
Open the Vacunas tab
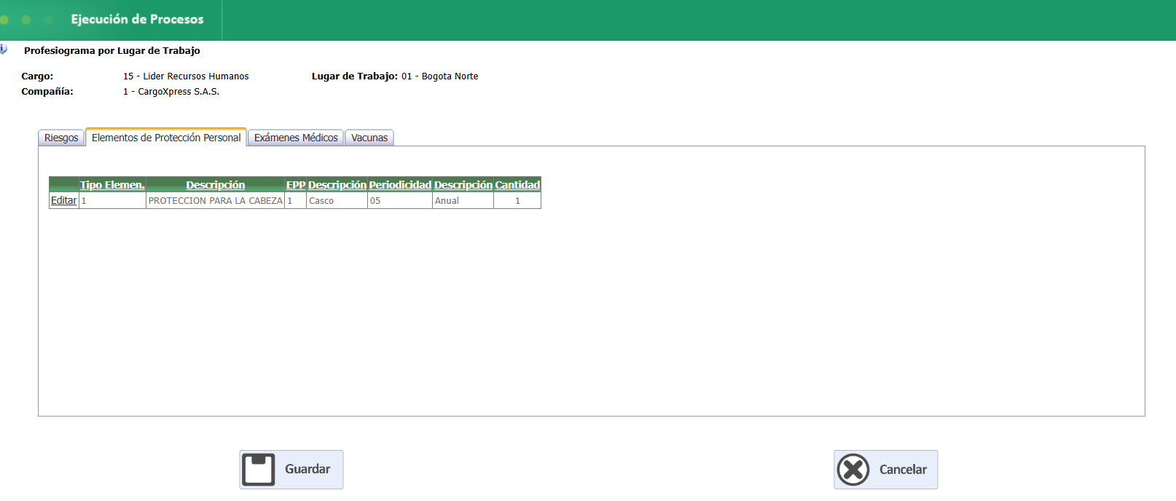369,138
